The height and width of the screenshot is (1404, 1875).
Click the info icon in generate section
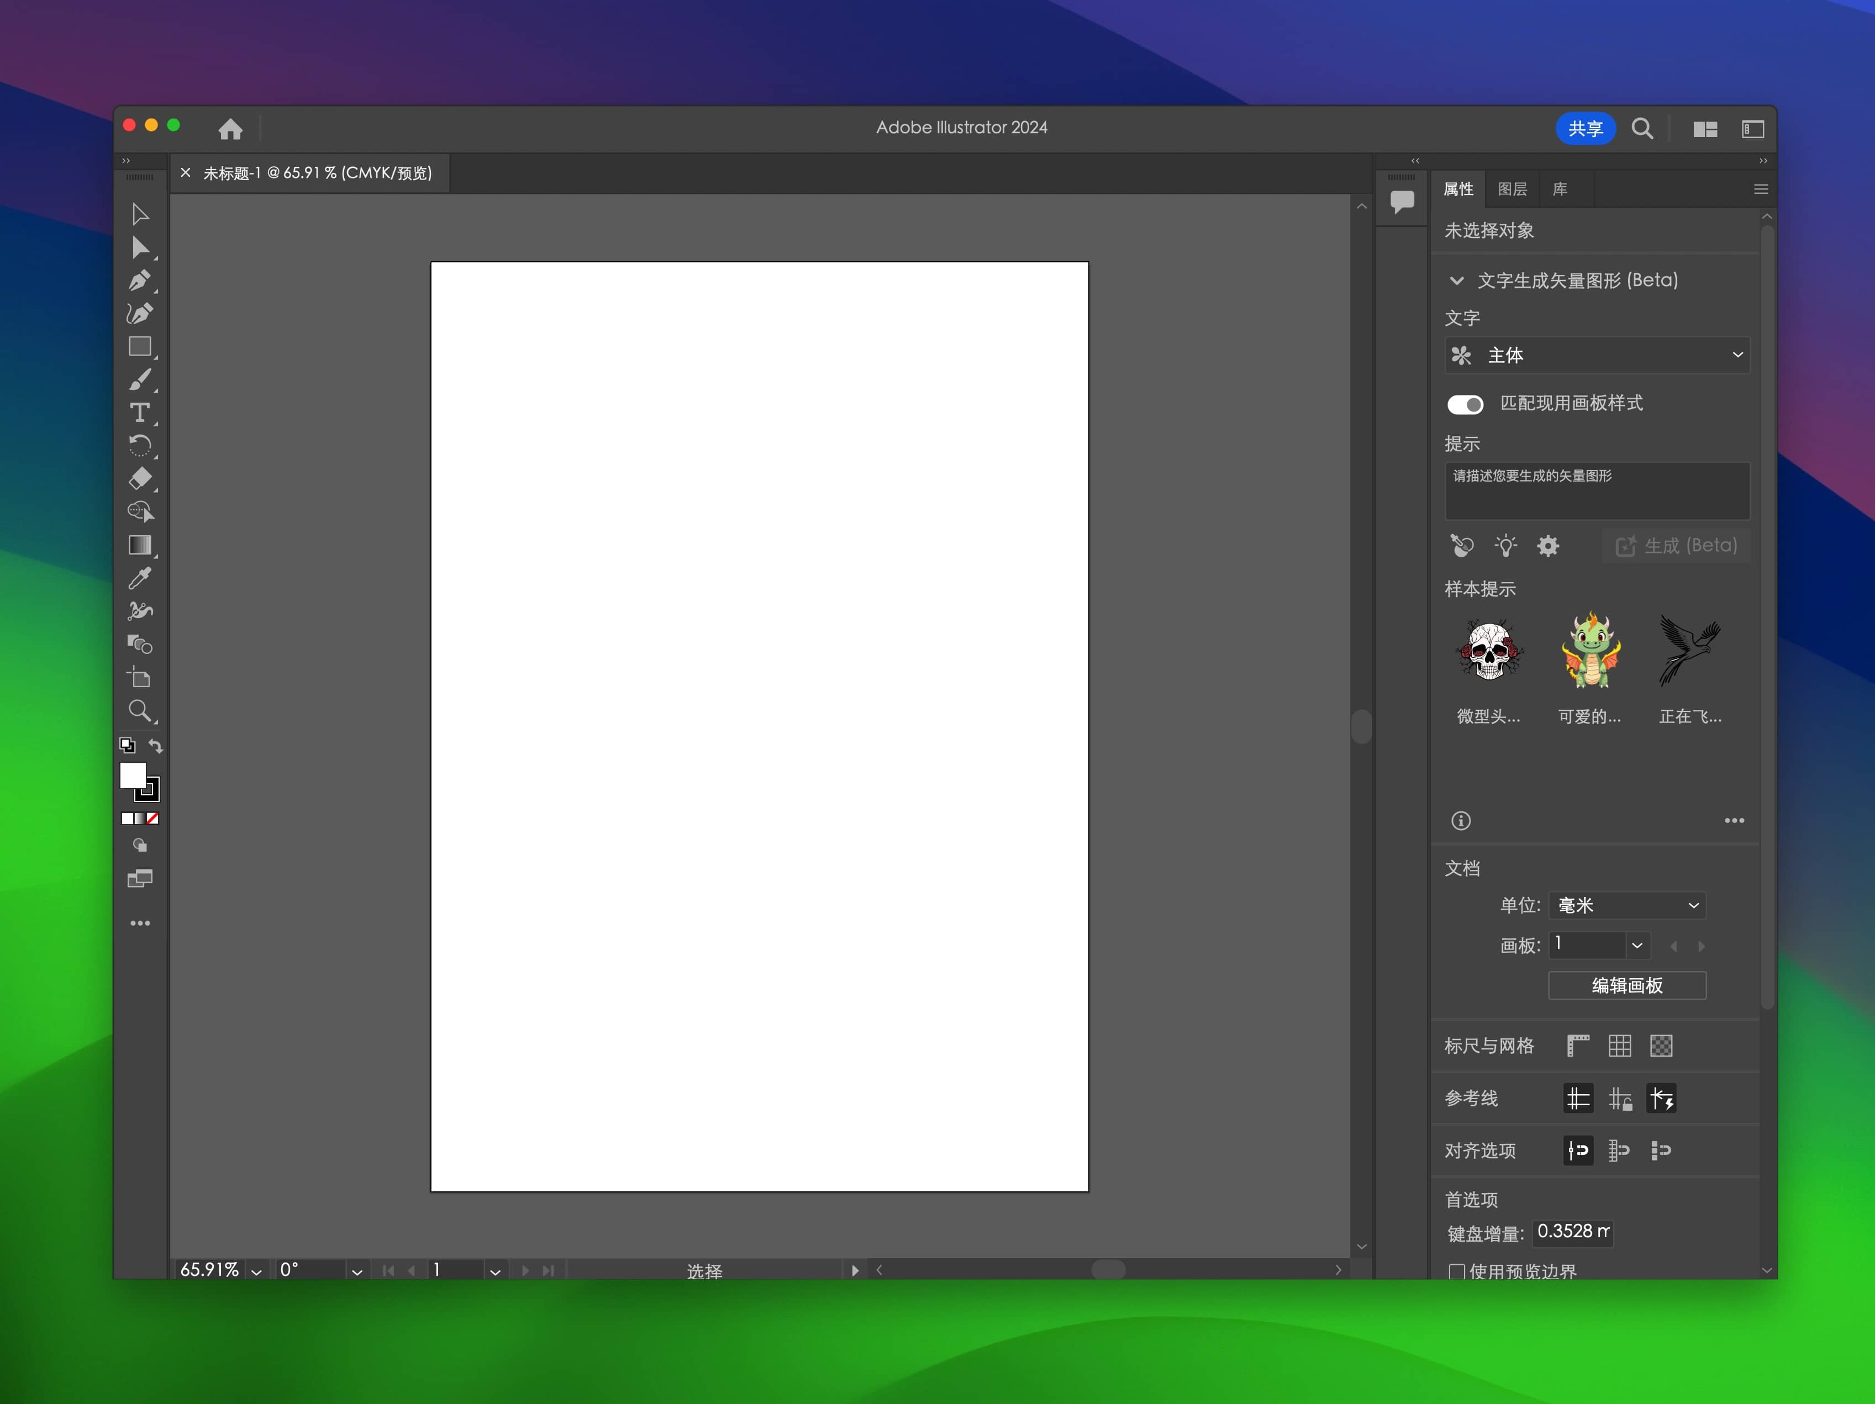pyautogui.click(x=1461, y=820)
